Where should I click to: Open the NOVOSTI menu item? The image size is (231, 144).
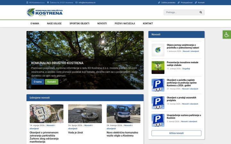click(102, 23)
